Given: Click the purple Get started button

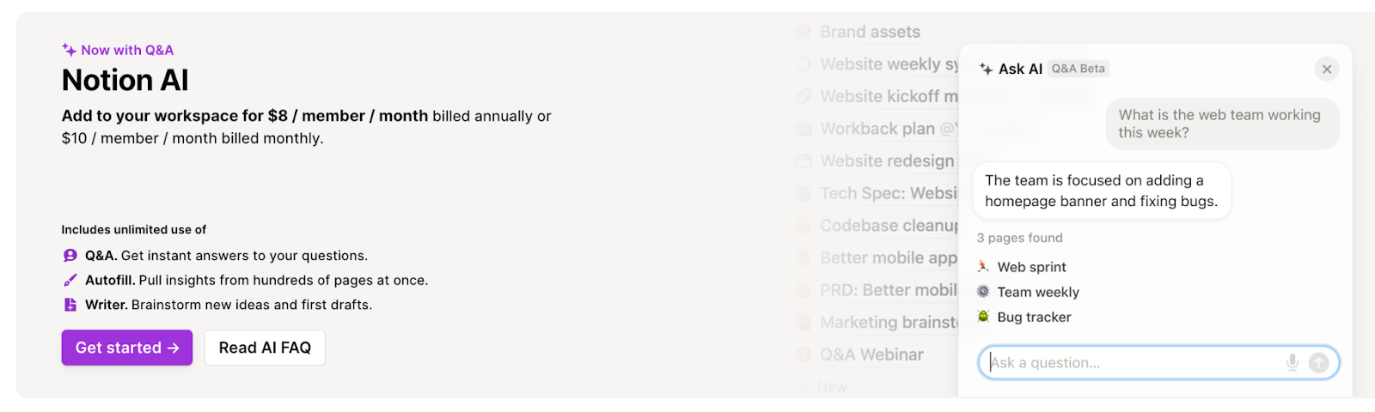Looking at the screenshot, I should click(127, 348).
